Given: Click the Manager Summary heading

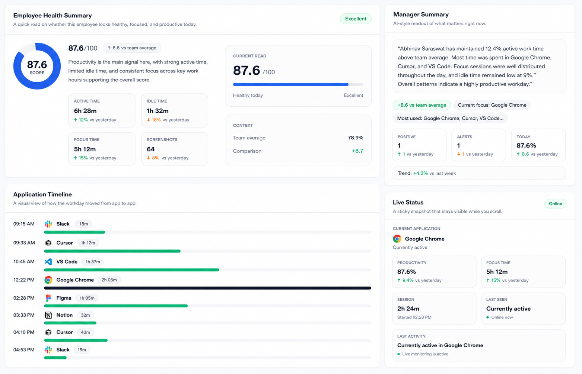Looking at the screenshot, I should point(421,14).
